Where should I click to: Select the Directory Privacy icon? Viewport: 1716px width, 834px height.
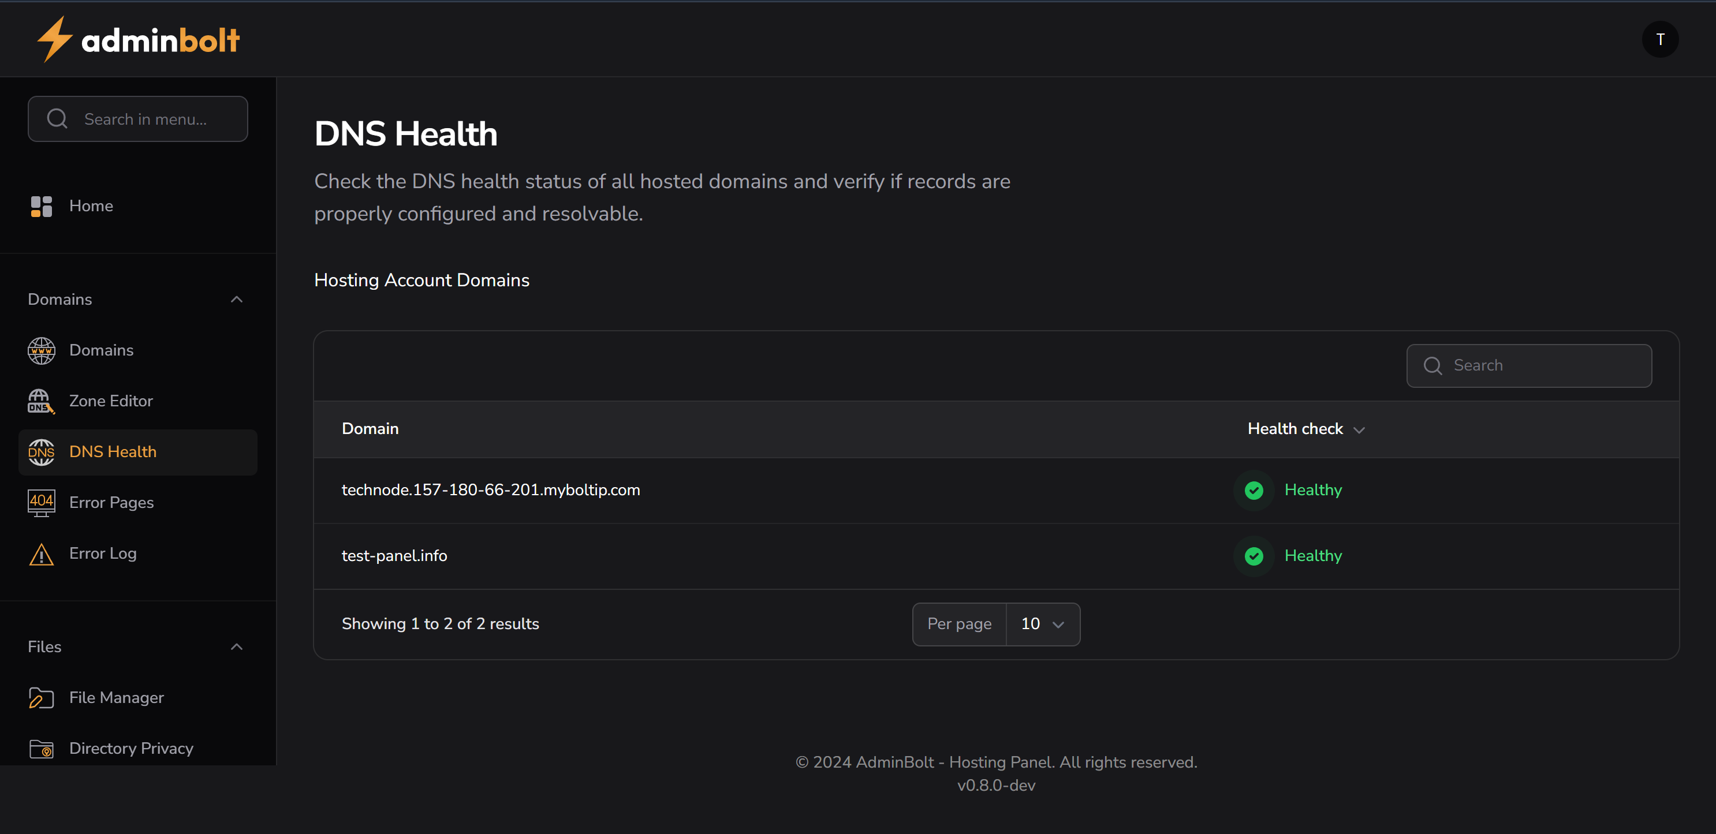click(x=40, y=747)
